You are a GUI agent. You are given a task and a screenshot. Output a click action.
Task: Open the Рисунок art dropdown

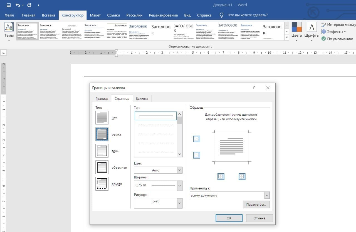click(x=179, y=203)
